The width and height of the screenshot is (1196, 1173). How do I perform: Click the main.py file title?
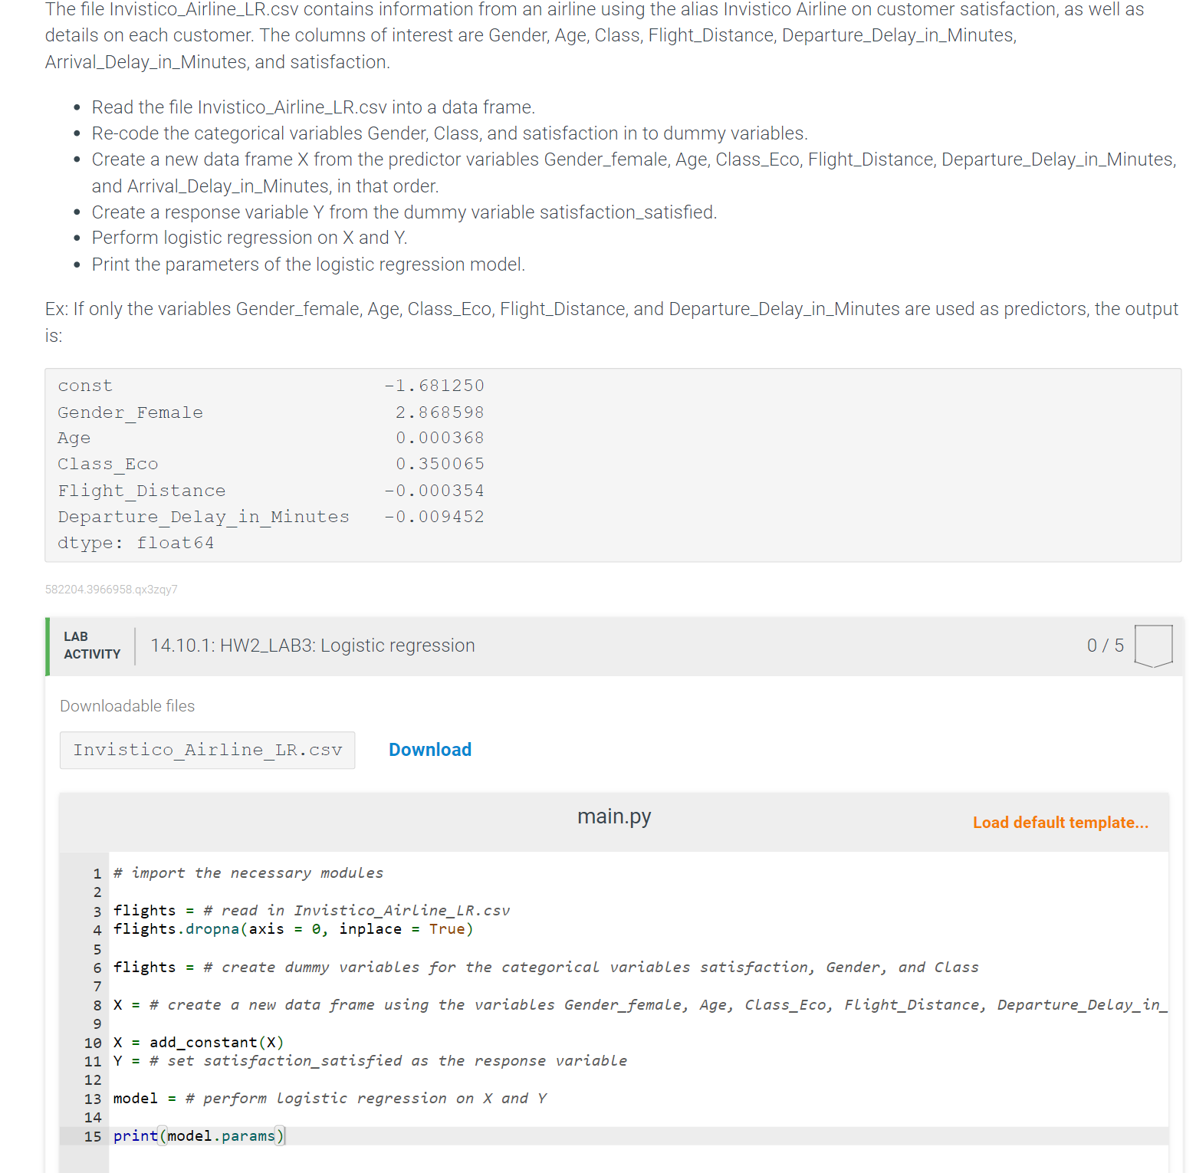tap(614, 816)
